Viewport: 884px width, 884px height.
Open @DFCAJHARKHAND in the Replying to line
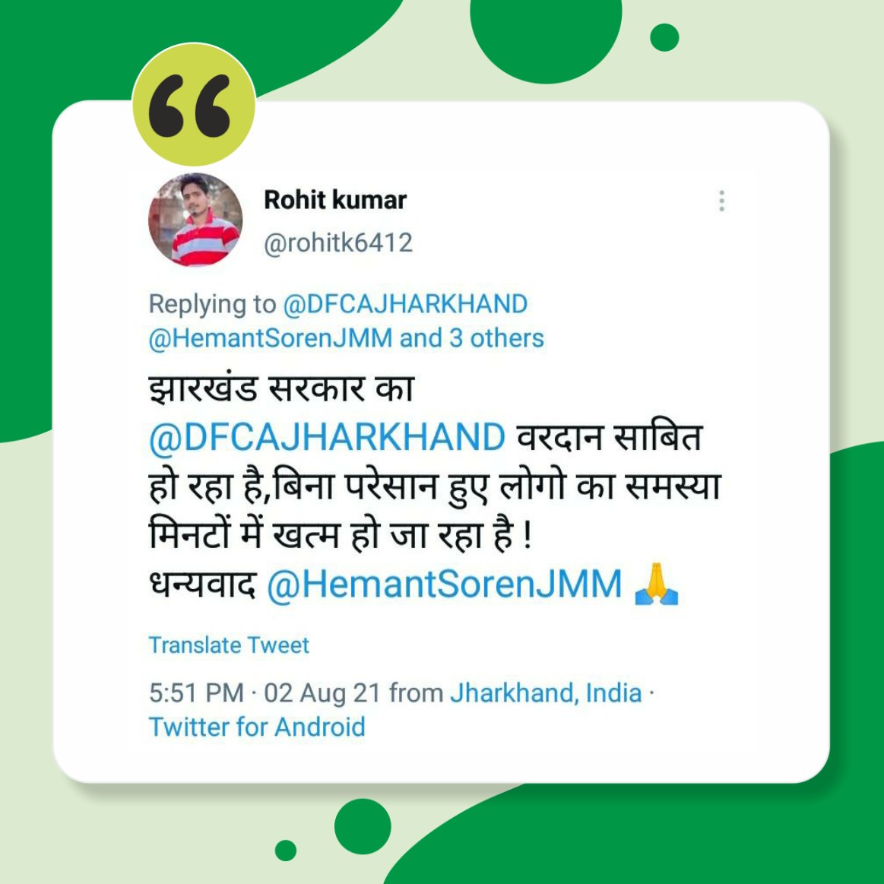[405, 305]
